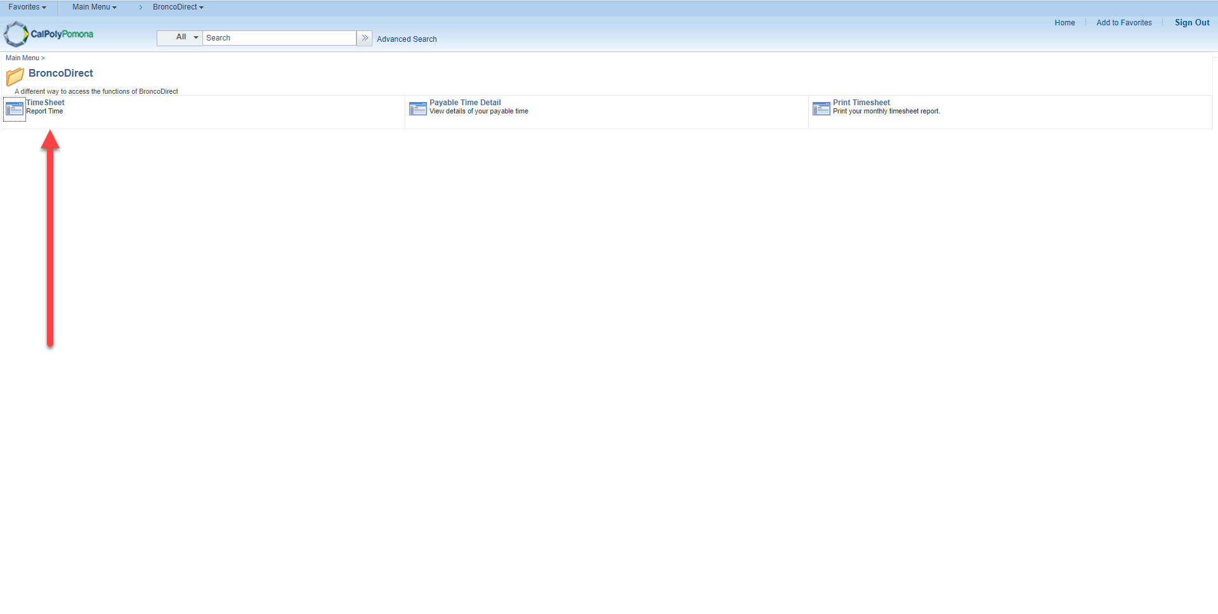1218x614 pixels.
Task: Click Add to Favorites
Action: pos(1123,22)
